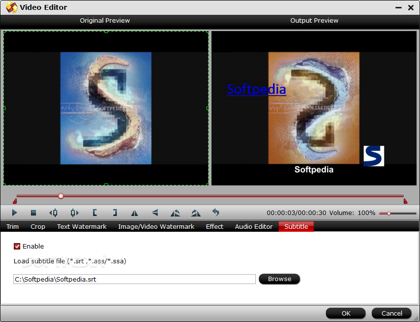This screenshot has height=322, width=420.
Task: Click the white Softpedia subtitle text in the output preview
Action: point(314,170)
